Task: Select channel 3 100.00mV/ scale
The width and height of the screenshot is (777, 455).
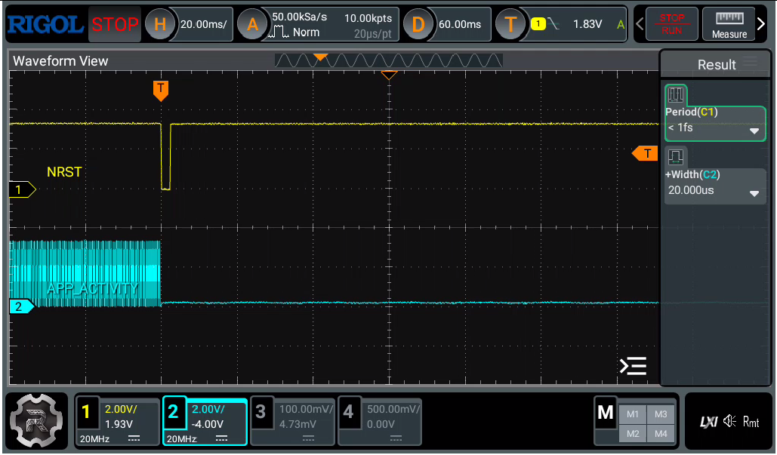Action: coord(306,410)
